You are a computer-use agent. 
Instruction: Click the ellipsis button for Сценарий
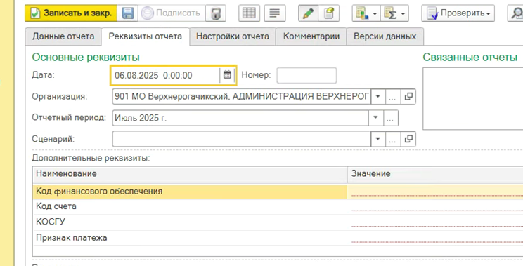click(x=392, y=139)
